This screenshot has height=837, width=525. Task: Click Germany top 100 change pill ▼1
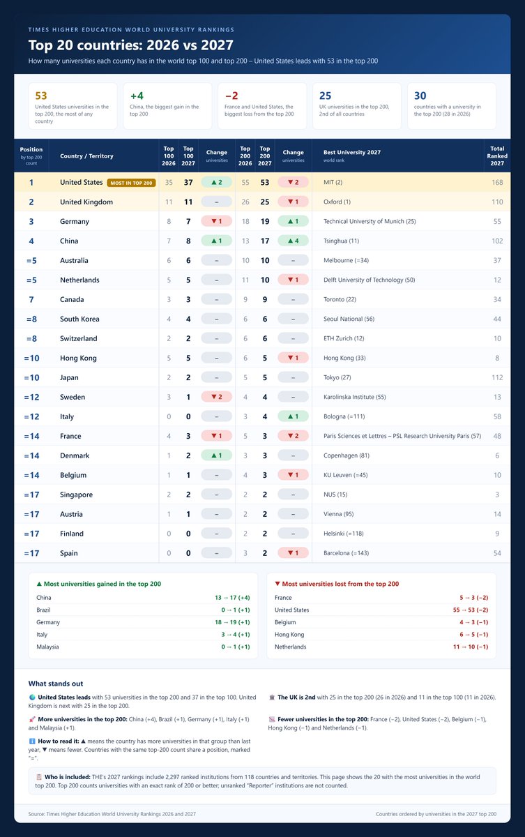click(x=217, y=221)
